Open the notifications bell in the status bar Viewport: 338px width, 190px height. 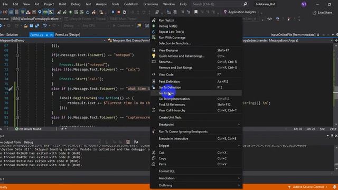[334, 187]
